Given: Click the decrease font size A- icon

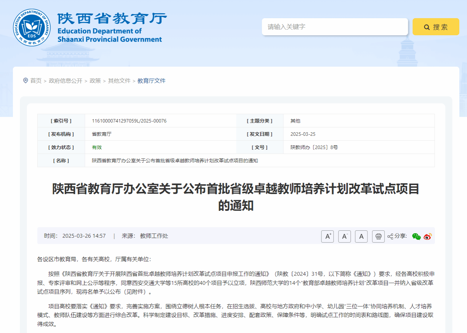Looking at the screenshot, I should point(344,236).
